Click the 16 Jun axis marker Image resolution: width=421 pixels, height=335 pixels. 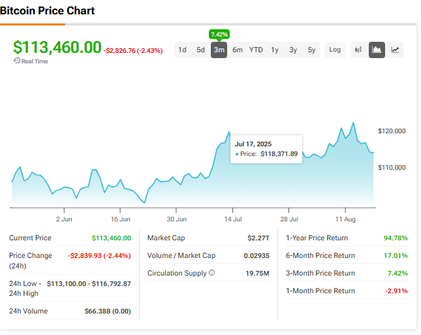tap(120, 219)
